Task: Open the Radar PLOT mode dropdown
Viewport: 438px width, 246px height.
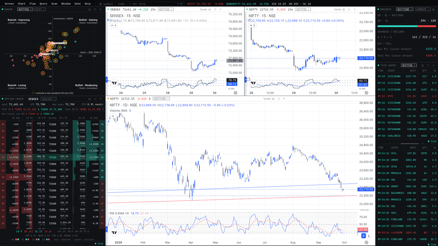Action: coord(40,9)
